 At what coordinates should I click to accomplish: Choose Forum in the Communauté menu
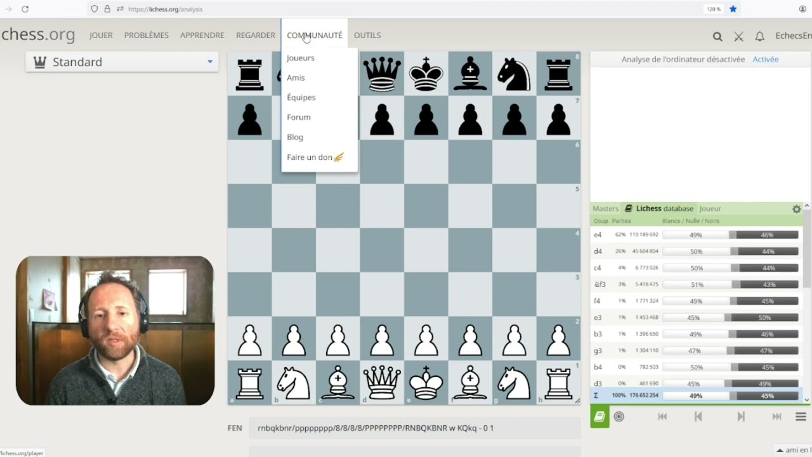[x=319, y=117]
